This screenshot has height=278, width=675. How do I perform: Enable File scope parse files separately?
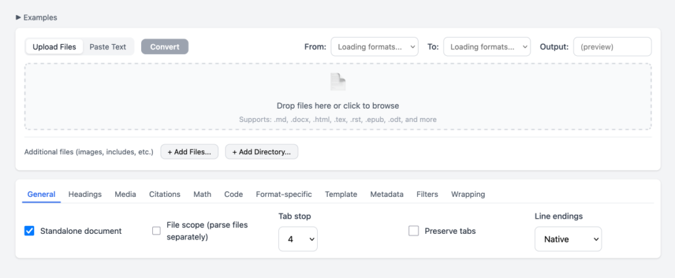click(x=156, y=231)
